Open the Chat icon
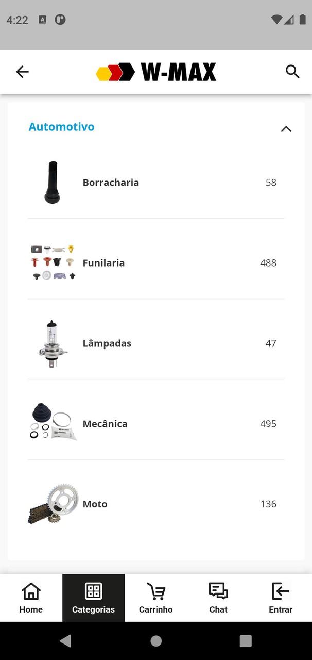The height and width of the screenshot is (660, 312). [x=218, y=598]
